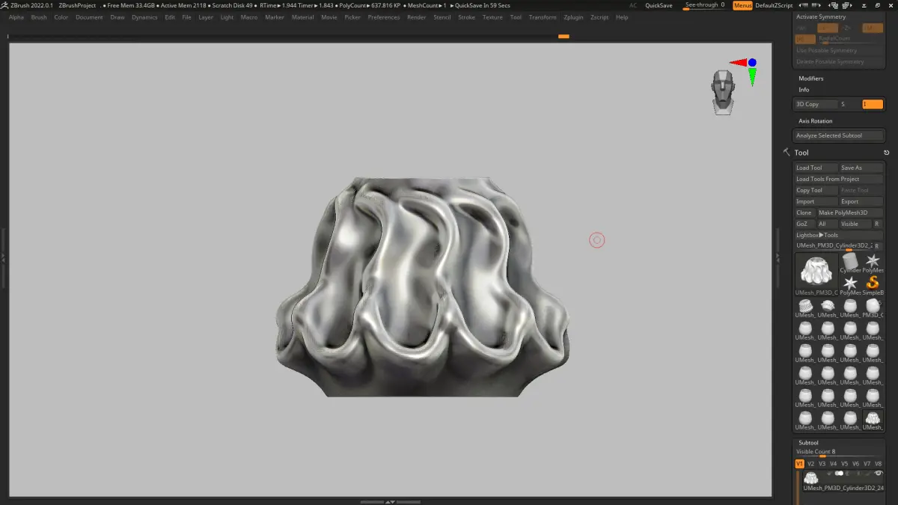This screenshot has height=505, width=898.
Task: Click the first UI configuration icon beside layout arrows
Action: click(x=833, y=5)
